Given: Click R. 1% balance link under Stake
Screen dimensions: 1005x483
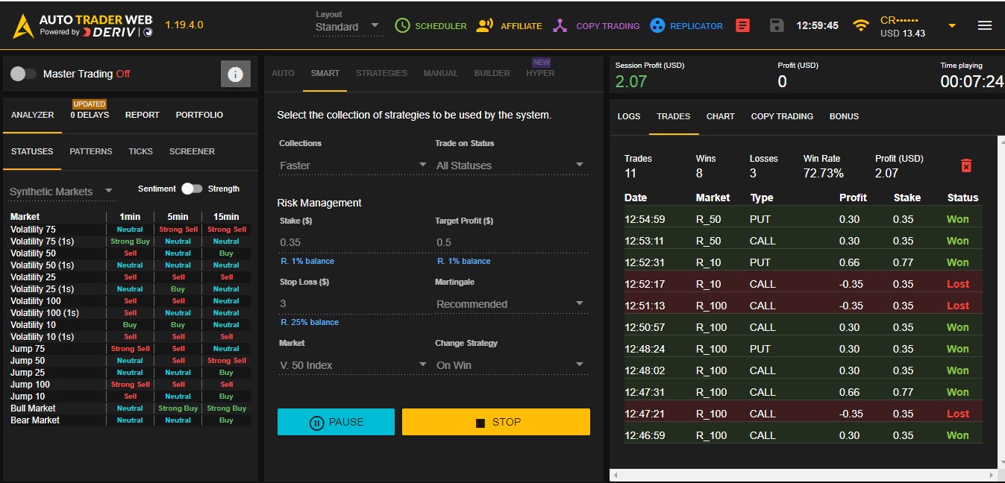Looking at the screenshot, I should click(307, 261).
